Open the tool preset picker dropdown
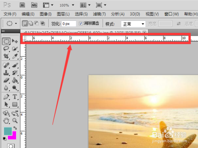 16,24
